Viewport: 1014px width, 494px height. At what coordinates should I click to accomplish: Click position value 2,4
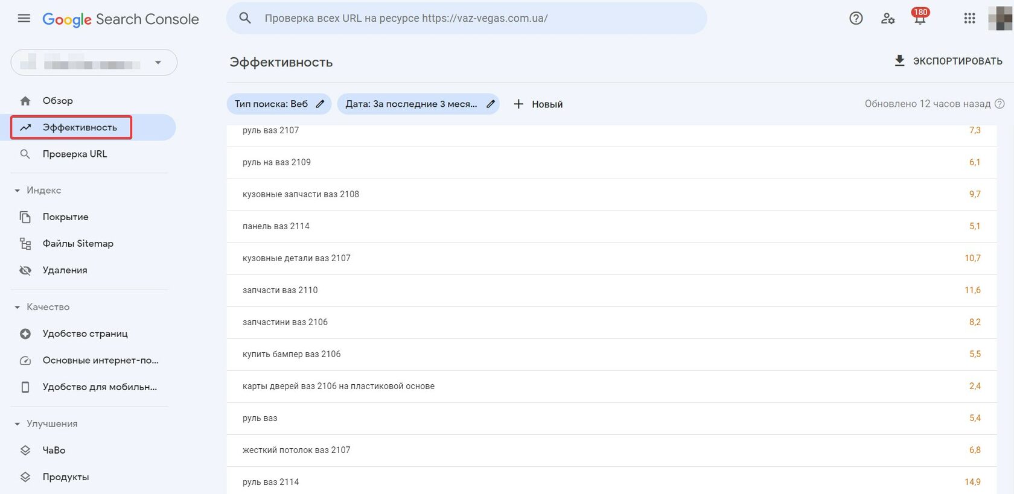pyautogui.click(x=975, y=386)
